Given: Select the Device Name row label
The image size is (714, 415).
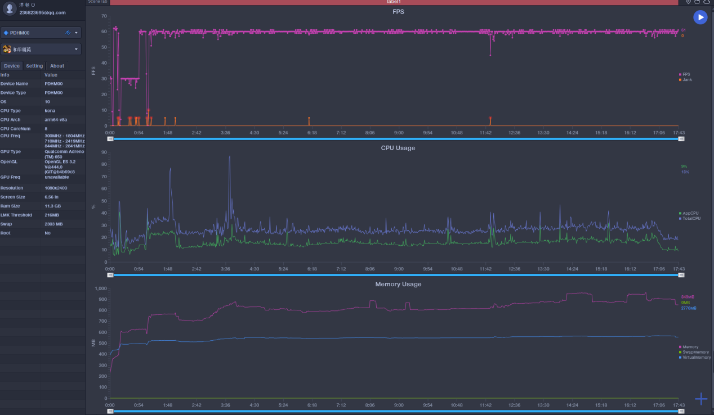Looking at the screenshot, I should (14, 84).
